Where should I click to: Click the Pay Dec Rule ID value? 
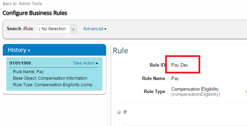(x=180, y=65)
